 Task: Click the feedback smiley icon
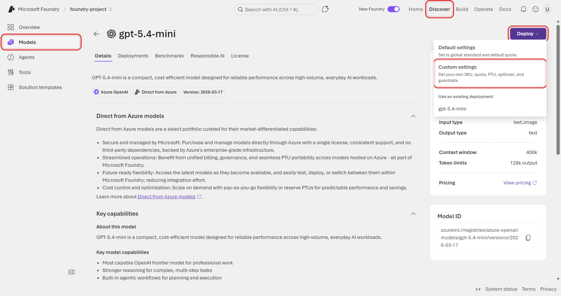[535, 9]
